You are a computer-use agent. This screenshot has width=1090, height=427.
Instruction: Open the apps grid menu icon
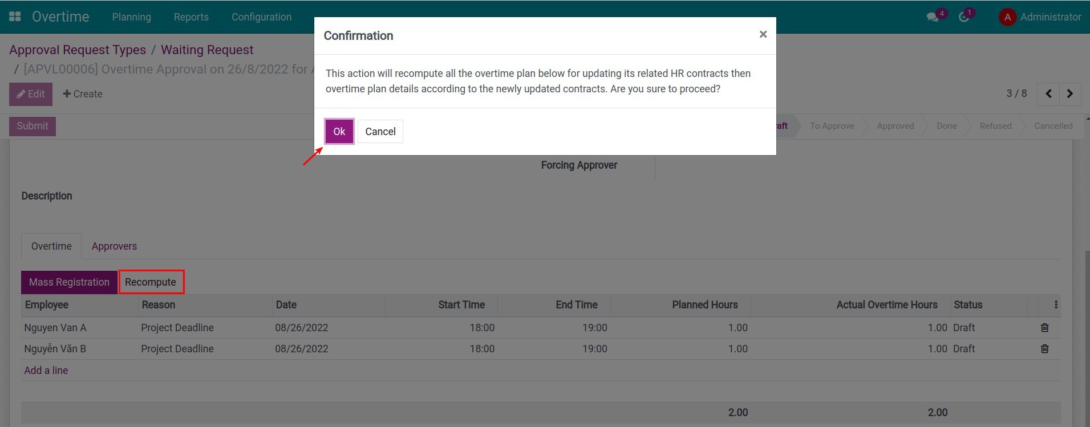click(x=15, y=17)
